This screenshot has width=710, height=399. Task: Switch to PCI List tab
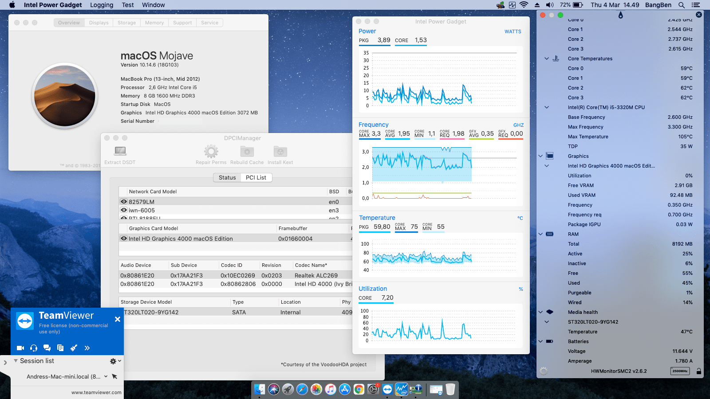(256, 178)
